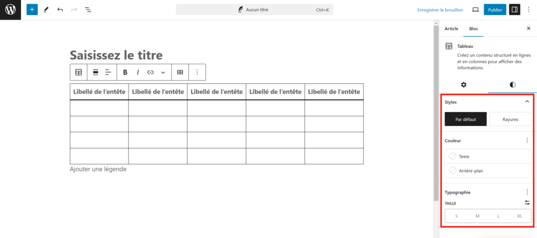This screenshot has height=238, width=537.
Task: Click the redo arrow icon
Action: [x=74, y=9]
